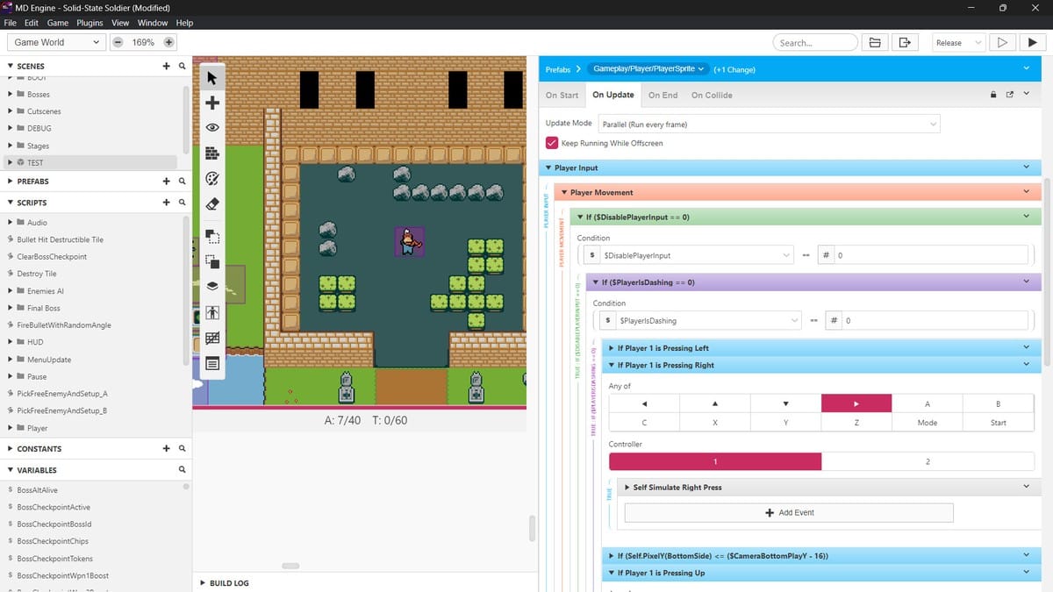
Task: Toggle the A input button
Action: [x=928, y=403]
